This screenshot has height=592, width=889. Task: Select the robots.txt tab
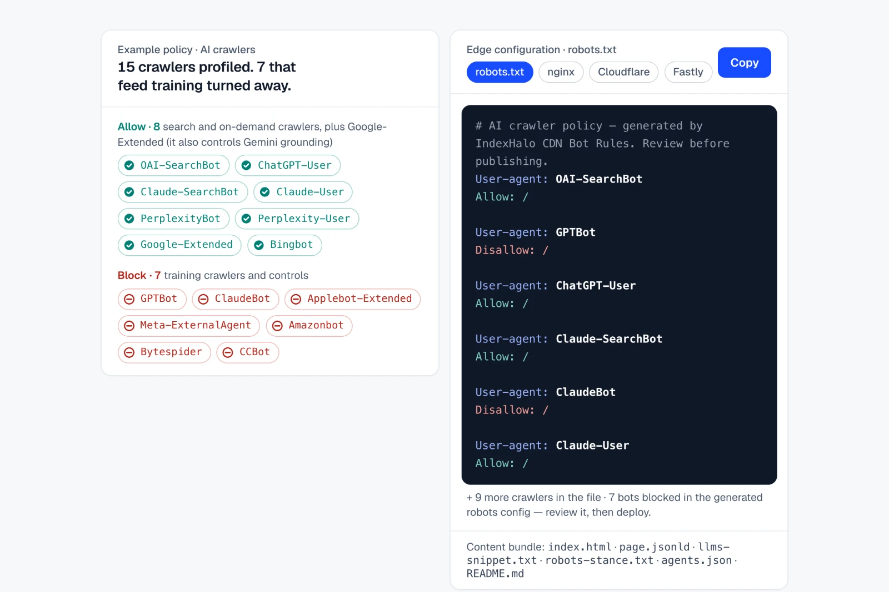point(500,72)
